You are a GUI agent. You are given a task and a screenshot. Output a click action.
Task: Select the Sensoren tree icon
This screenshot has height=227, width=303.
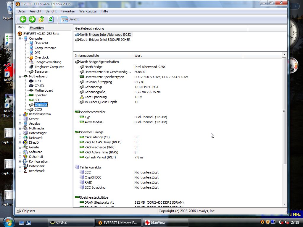(x=31, y=72)
